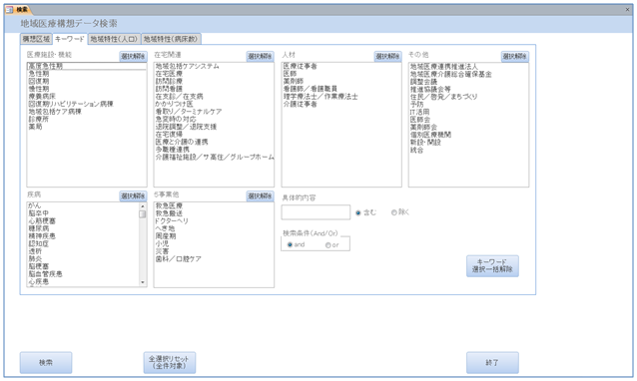637x381 pixels.
Task: Select 訪問診療 list item
Action: pos(214,81)
